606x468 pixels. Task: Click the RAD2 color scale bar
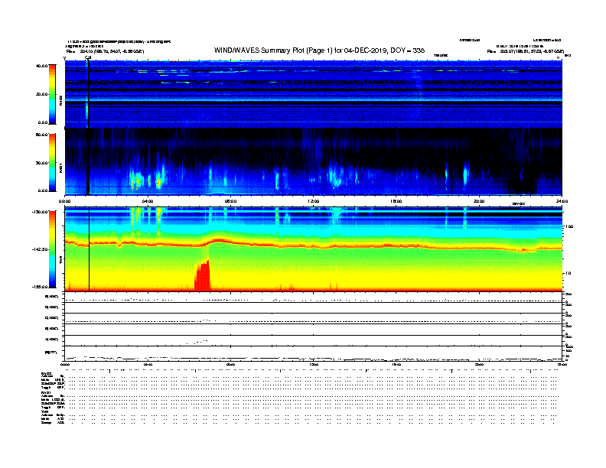(x=52, y=94)
